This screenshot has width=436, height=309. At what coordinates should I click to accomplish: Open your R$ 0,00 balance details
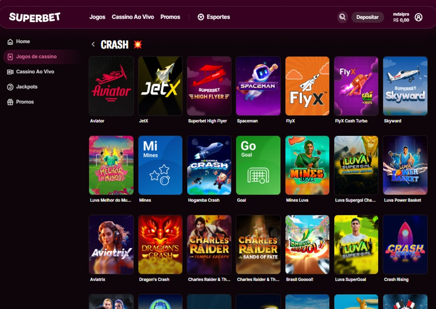pos(402,20)
